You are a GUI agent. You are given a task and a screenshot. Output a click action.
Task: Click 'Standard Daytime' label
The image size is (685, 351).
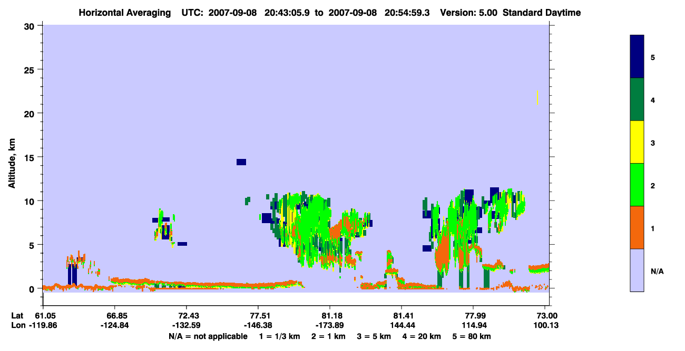coord(542,12)
